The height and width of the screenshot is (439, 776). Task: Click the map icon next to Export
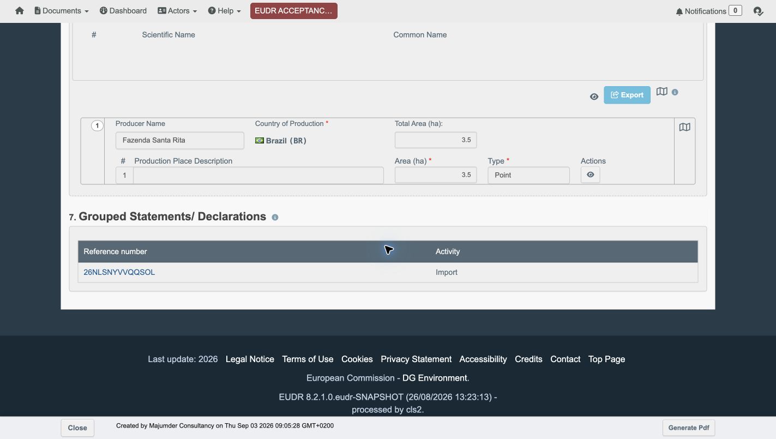[661, 92]
